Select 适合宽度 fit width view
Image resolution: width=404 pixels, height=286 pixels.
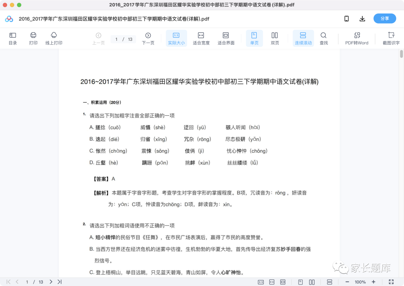point(201,39)
